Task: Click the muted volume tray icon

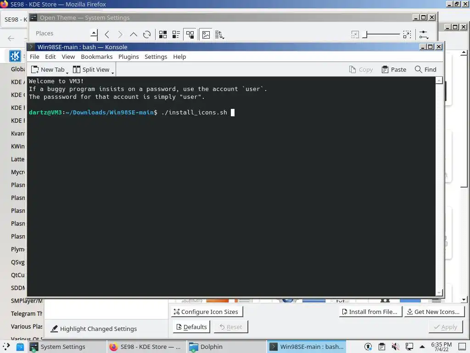Action: coord(395,347)
